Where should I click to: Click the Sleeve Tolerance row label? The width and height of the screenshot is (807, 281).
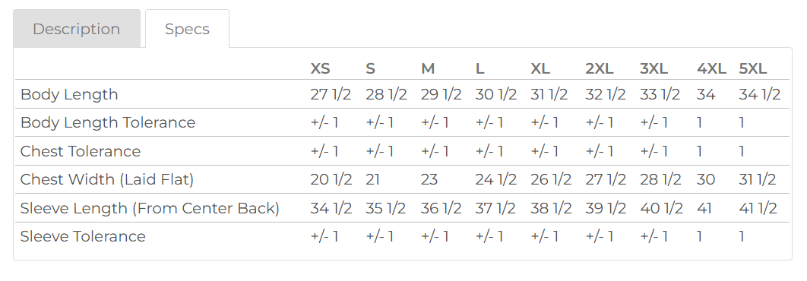tap(83, 237)
